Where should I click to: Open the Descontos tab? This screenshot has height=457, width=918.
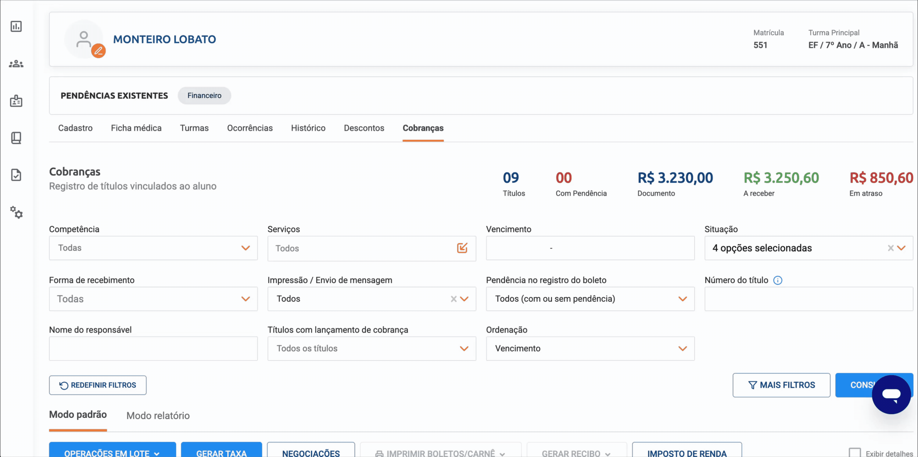click(x=364, y=128)
